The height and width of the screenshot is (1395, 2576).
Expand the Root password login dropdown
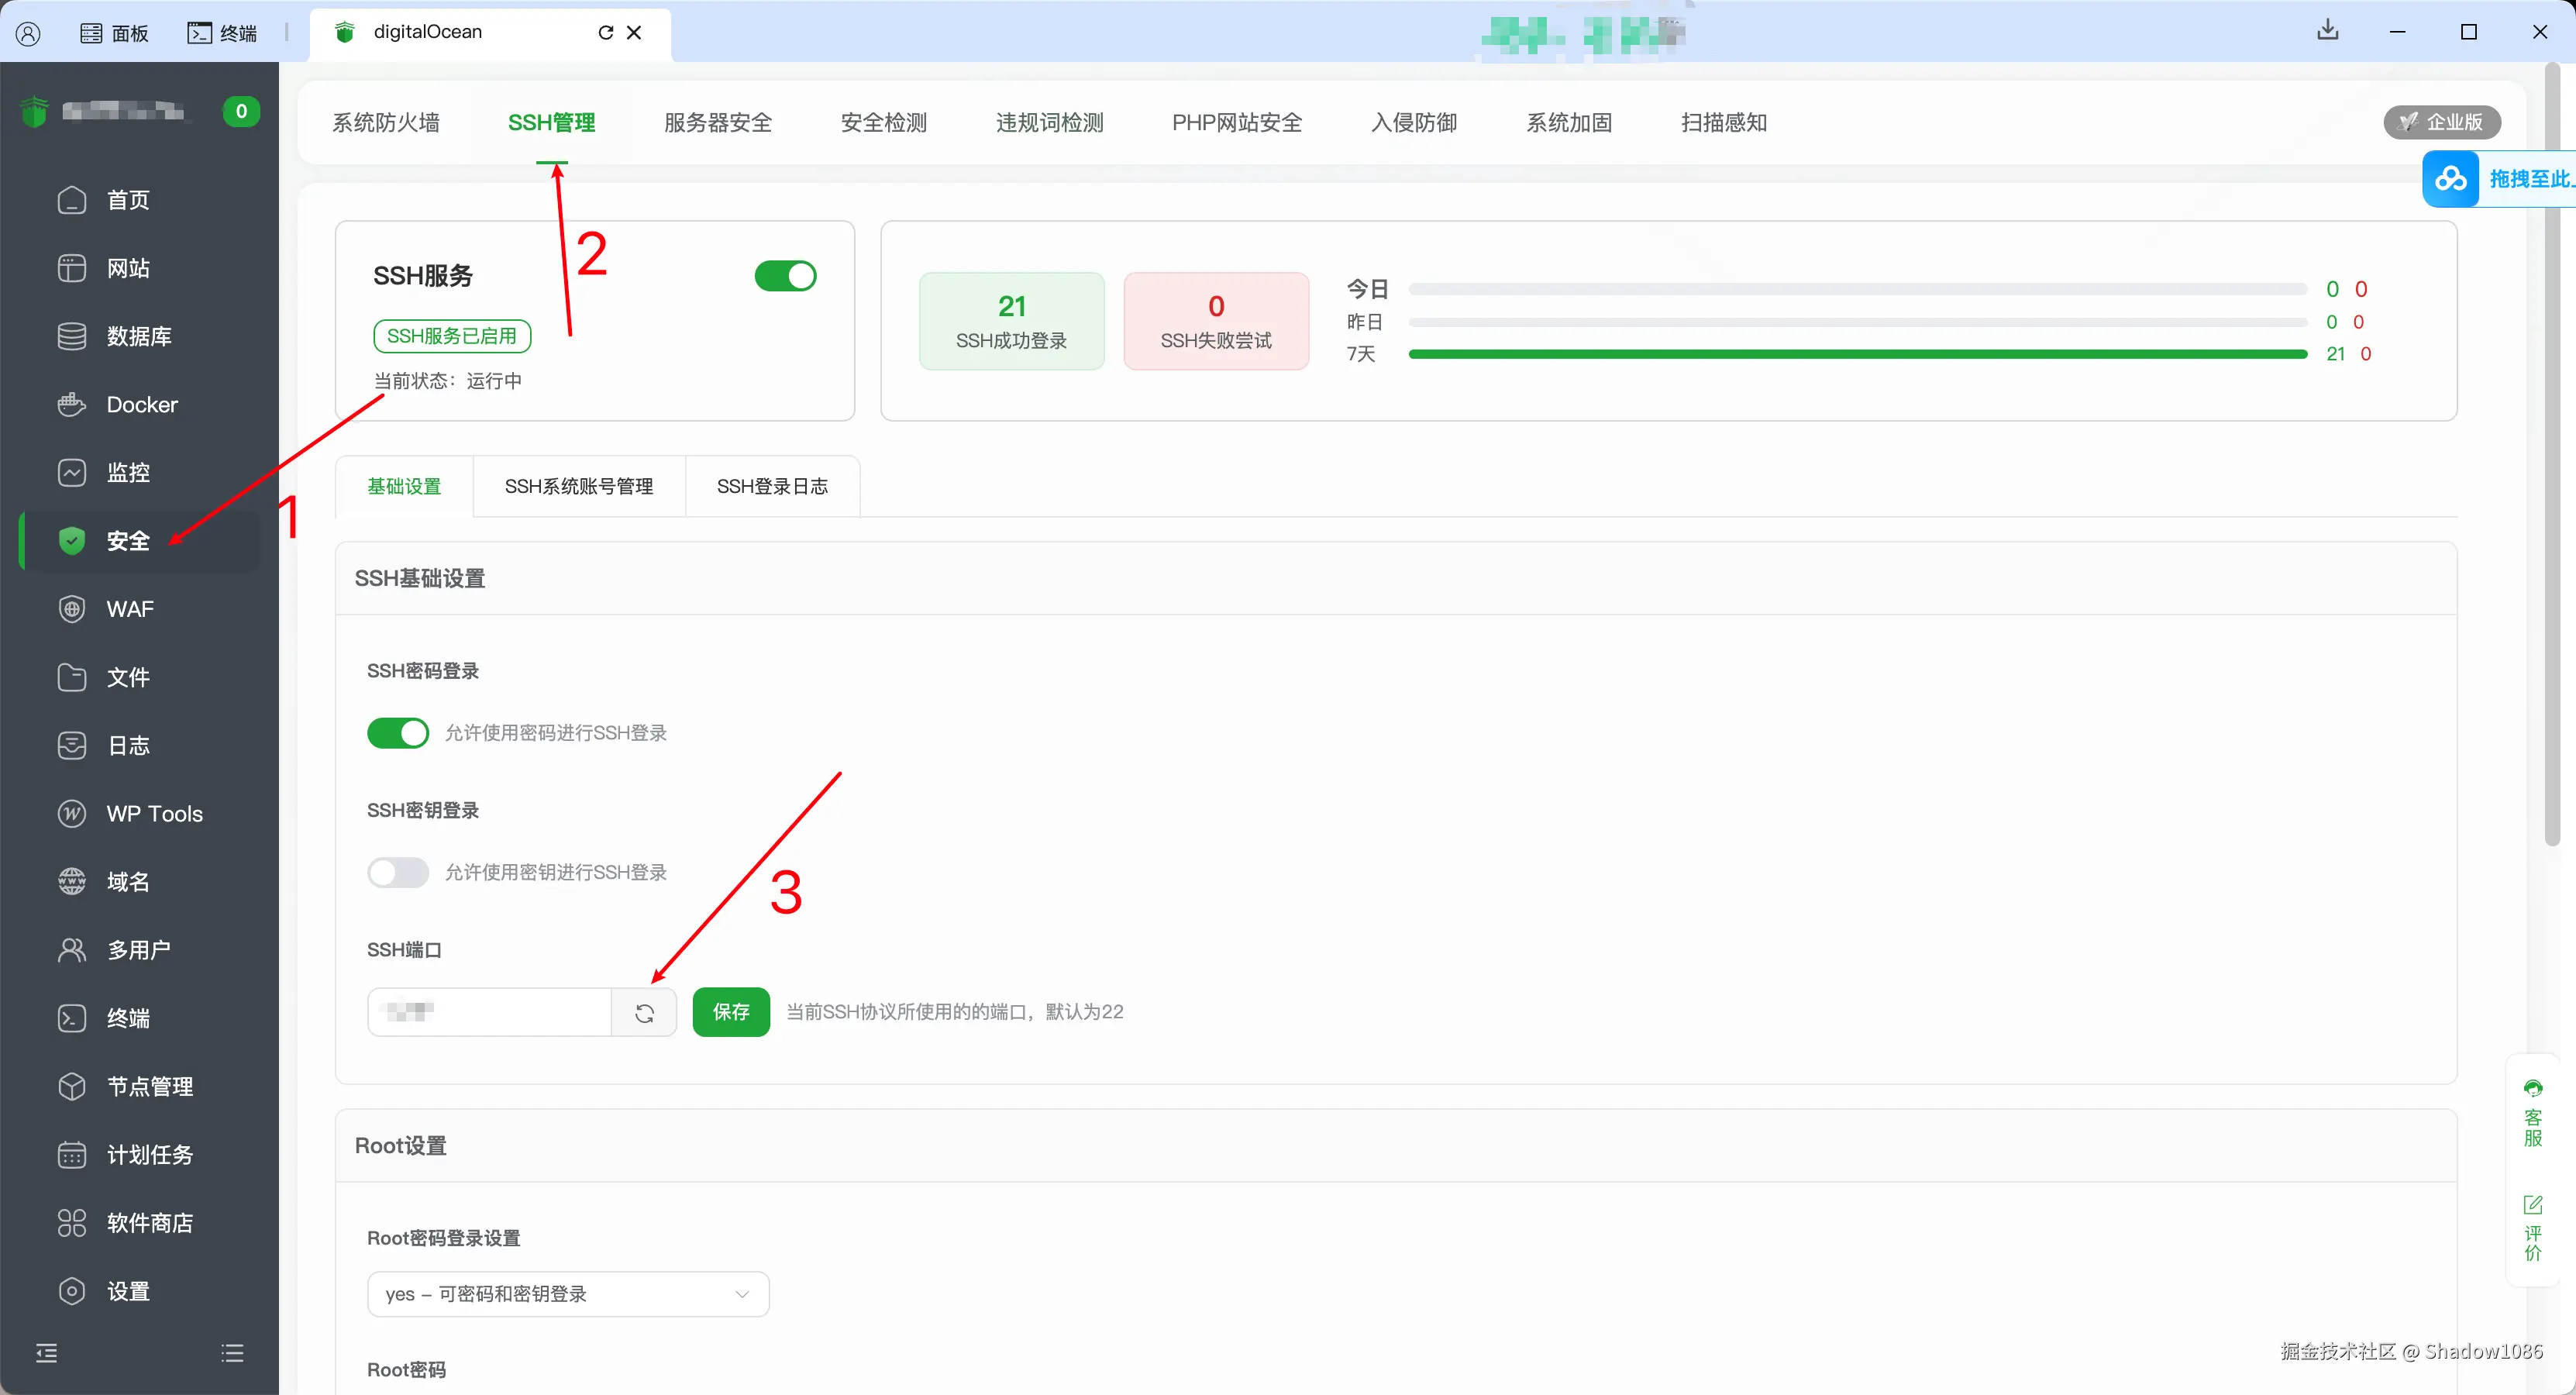coord(567,1294)
